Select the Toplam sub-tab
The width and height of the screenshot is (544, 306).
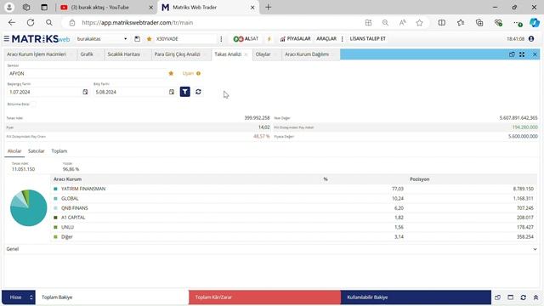pos(59,151)
